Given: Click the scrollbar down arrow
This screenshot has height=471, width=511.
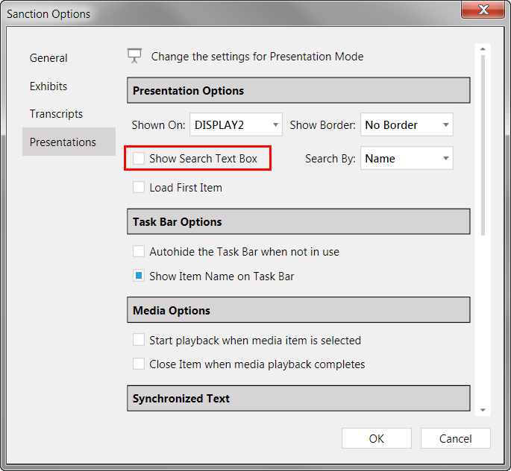Looking at the screenshot, I should (x=483, y=410).
